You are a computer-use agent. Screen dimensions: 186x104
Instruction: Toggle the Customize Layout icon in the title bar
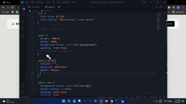pyautogui.click(x=144, y=2)
